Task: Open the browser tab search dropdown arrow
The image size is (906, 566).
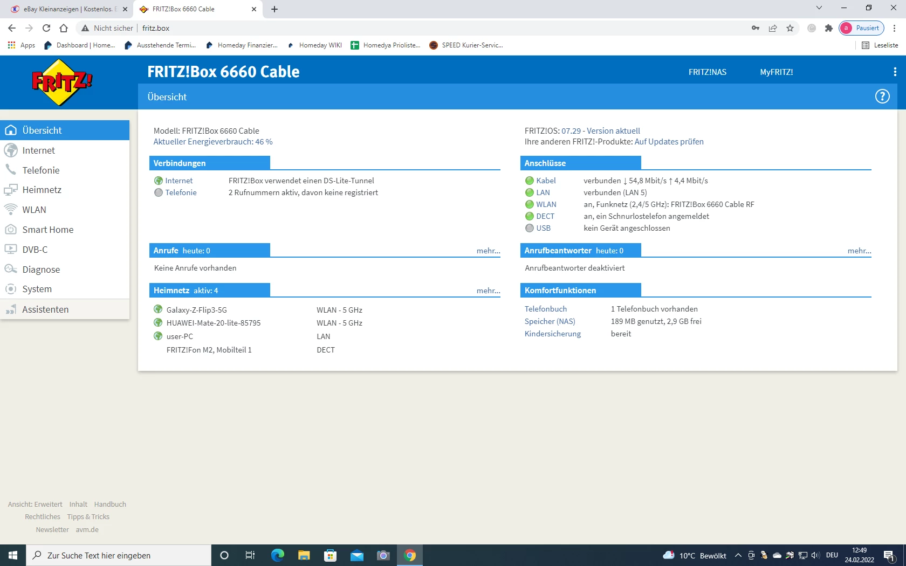Action: pyautogui.click(x=819, y=8)
